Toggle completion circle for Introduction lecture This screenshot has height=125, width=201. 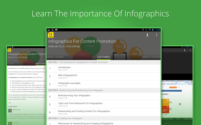pos(55,68)
